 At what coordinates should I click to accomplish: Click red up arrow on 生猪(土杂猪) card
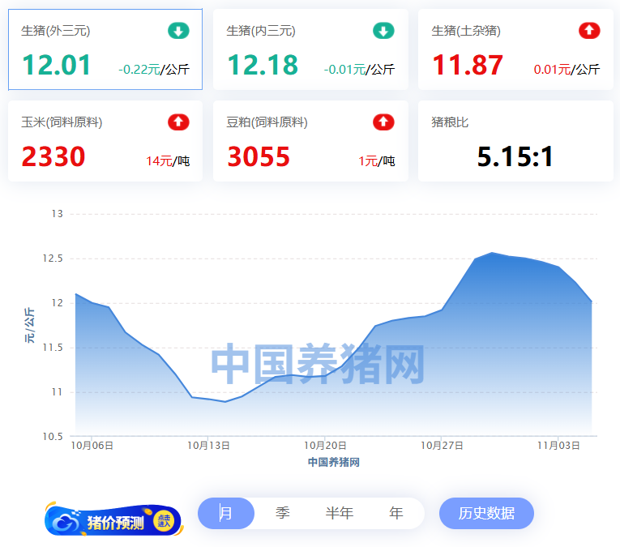coord(589,31)
